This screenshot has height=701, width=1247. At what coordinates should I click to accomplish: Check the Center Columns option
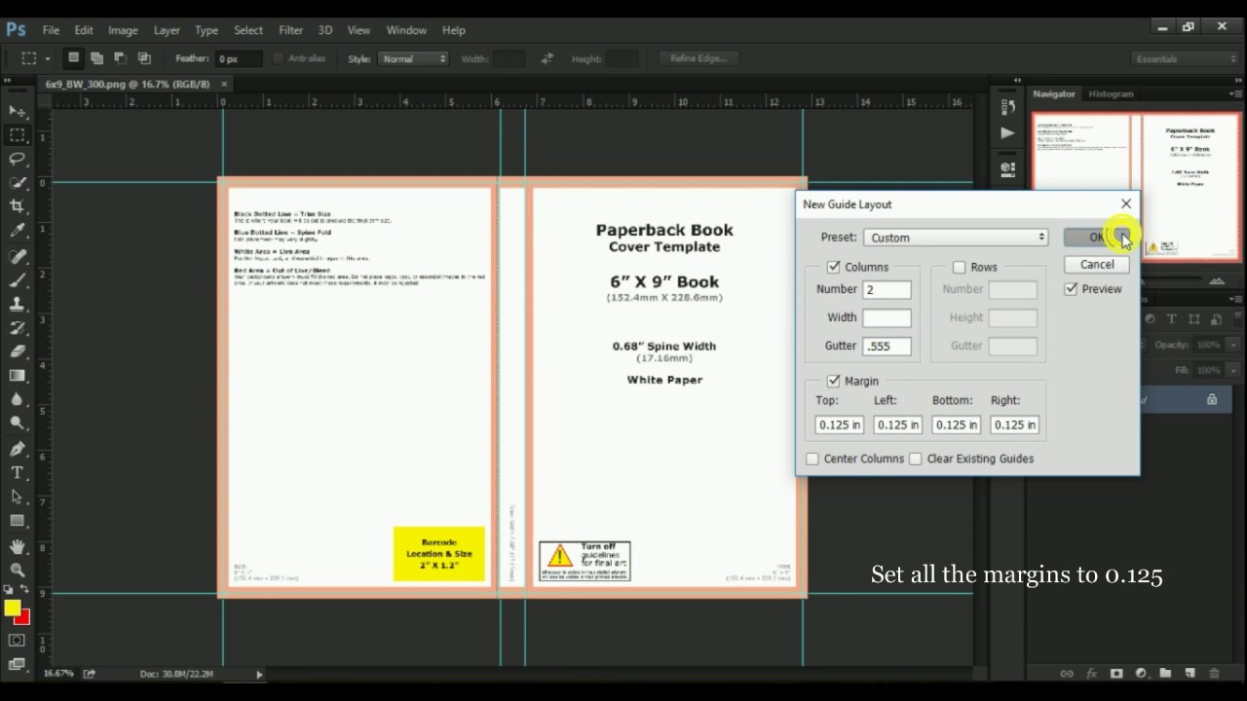pyautogui.click(x=812, y=459)
